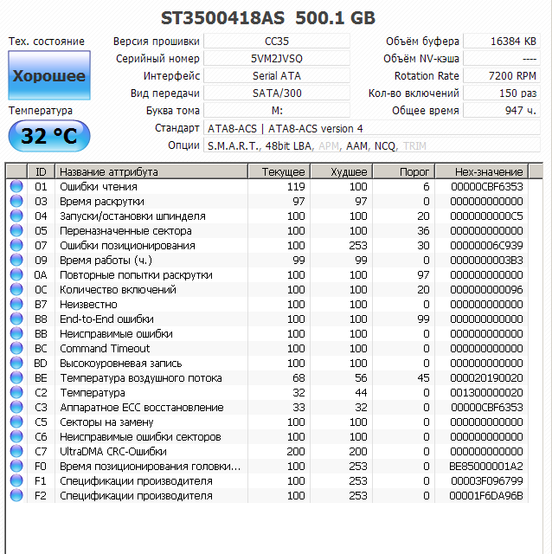Click the ST3500418AS 500.1 GB drive title
Screen dimensions: 552x554
pos(268,17)
